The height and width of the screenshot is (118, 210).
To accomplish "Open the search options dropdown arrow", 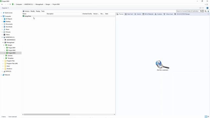I will 203,11.
